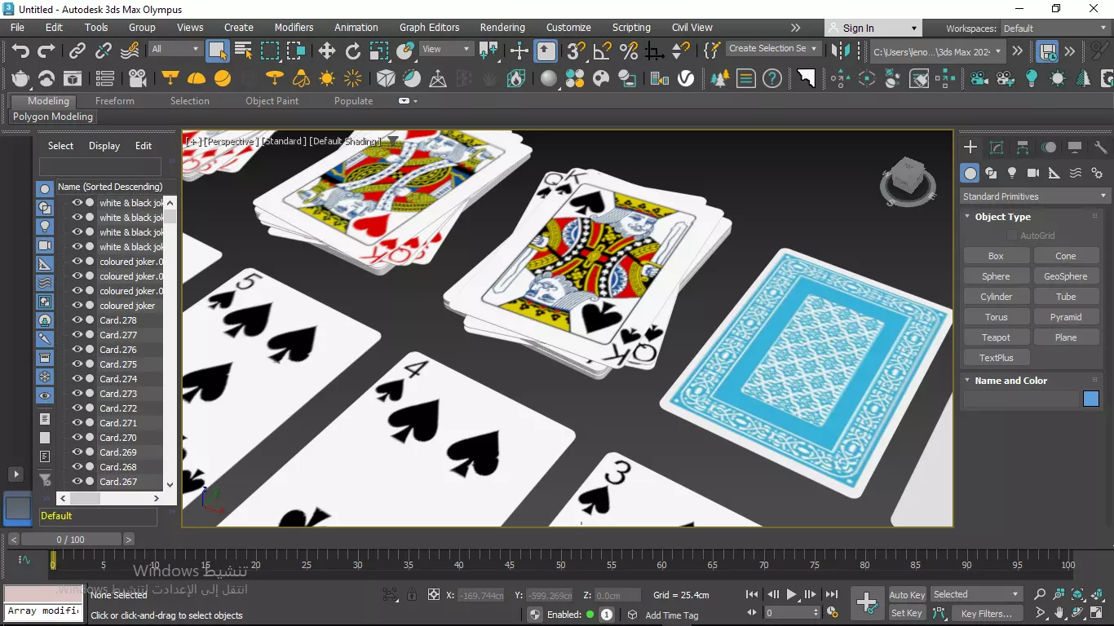1114x626 pixels.
Task: Open the selection filter All dropdown
Action: (x=175, y=49)
